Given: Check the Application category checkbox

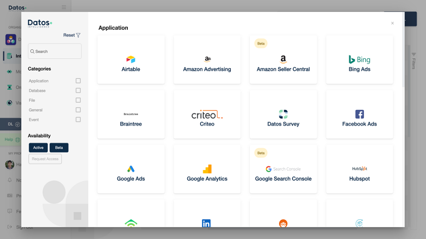Looking at the screenshot, I should (x=78, y=81).
